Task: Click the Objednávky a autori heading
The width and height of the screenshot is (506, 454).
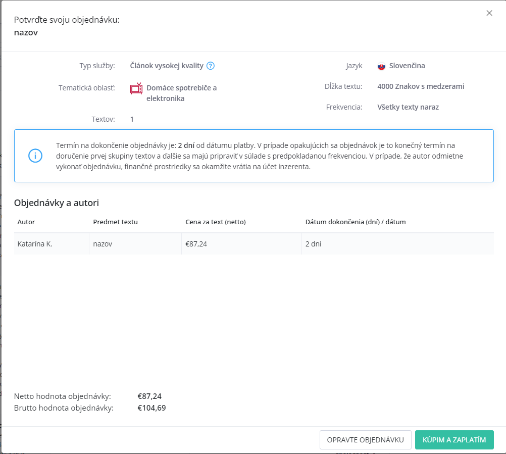Action: 57,203
